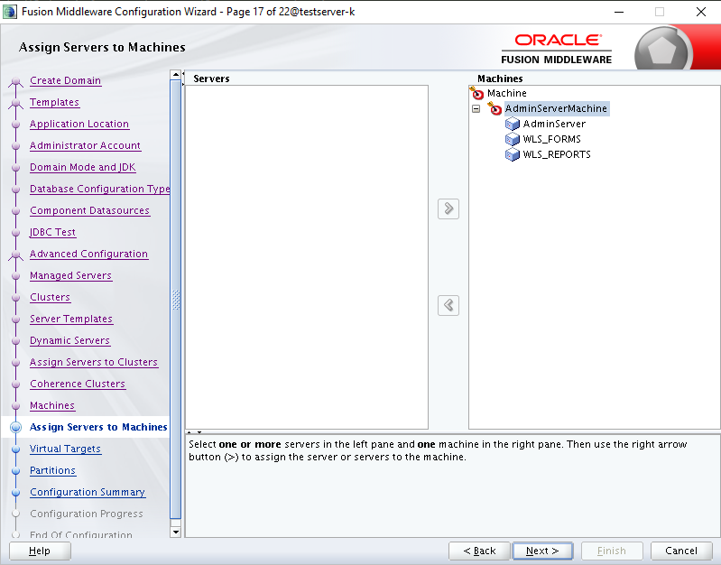Open Server Templates step

pyautogui.click(x=71, y=319)
